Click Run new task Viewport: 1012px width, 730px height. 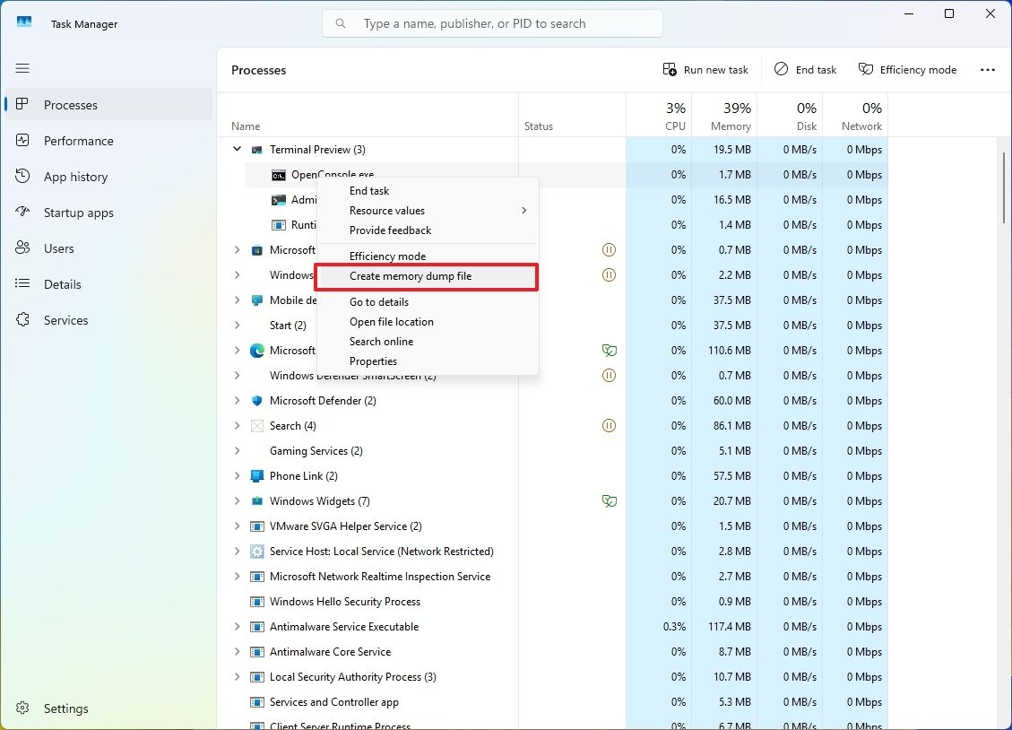coord(705,69)
